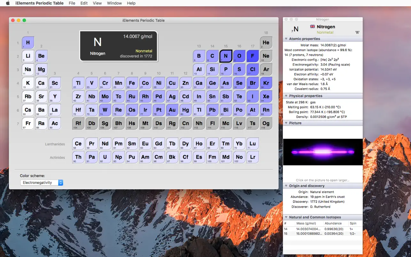This screenshot has width=411, height=257.
Task: Collapse the Atomic properties section
Action: (286, 39)
